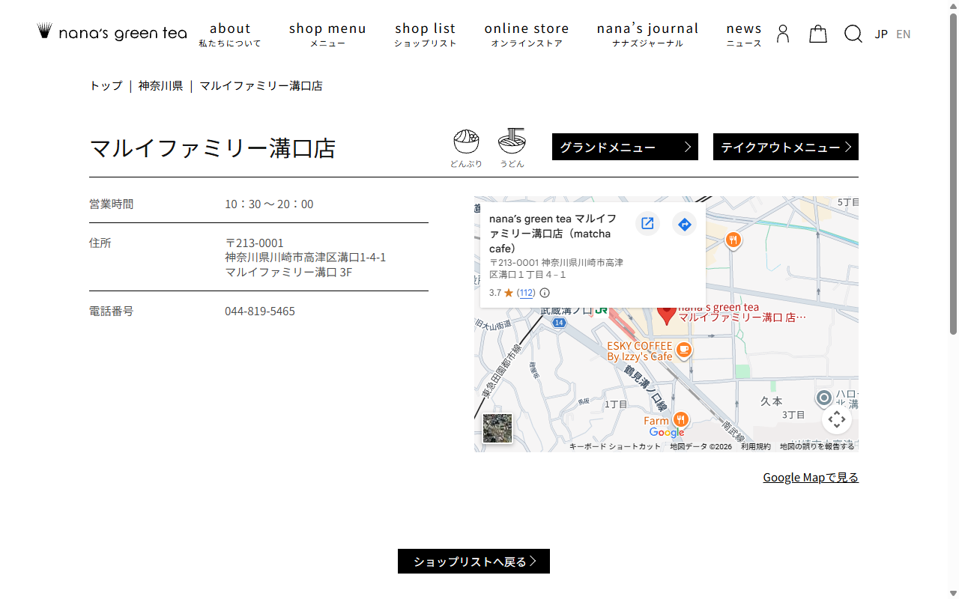959x599 pixels.
Task: Click 地図の誤りを報告する link
Action: 817,446
